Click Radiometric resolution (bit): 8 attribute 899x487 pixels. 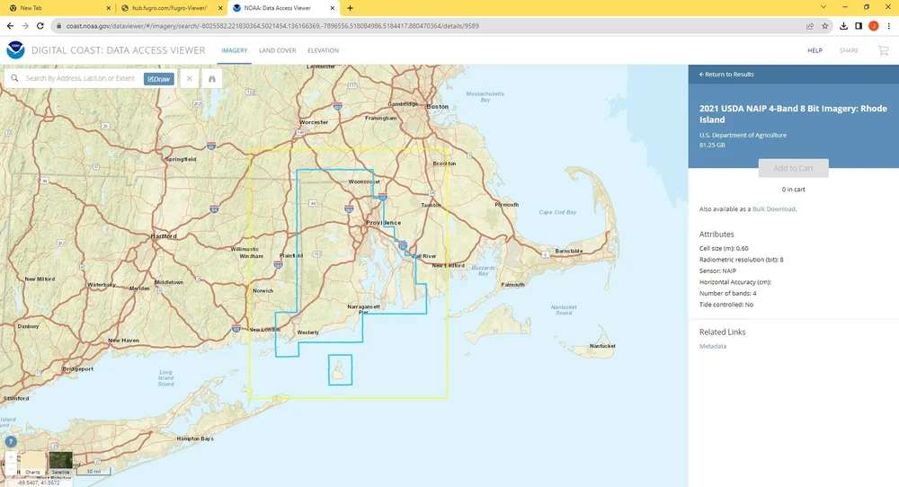742,260
